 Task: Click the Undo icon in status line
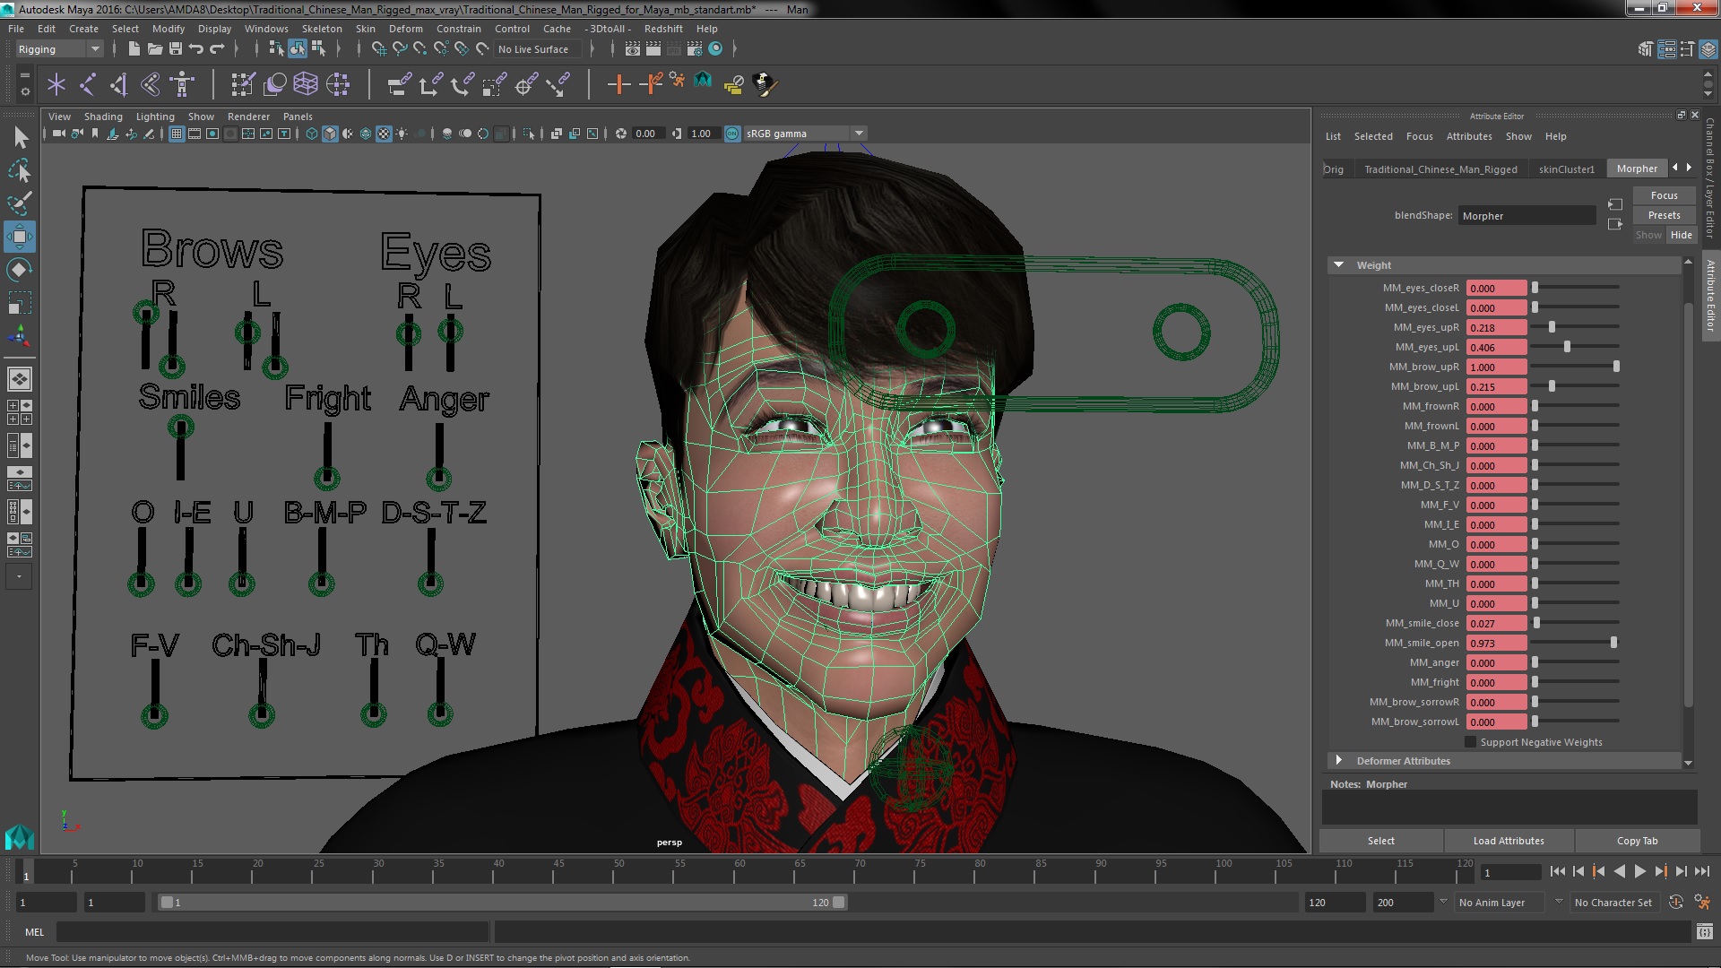tap(196, 49)
